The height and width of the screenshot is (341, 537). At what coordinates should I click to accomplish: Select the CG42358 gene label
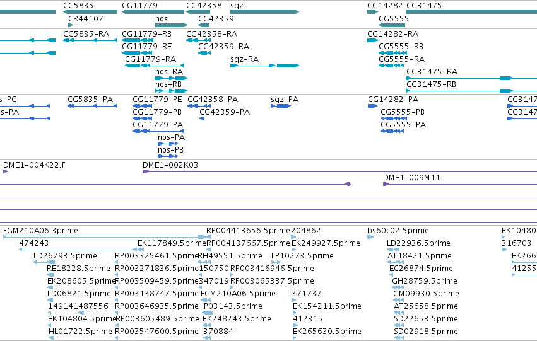pyautogui.click(x=204, y=6)
